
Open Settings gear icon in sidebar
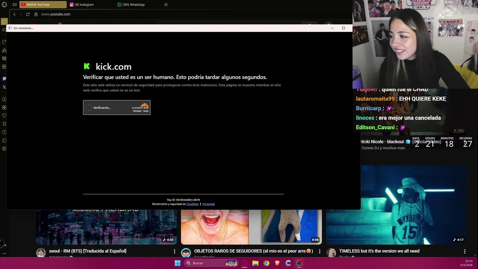pos(4,149)
